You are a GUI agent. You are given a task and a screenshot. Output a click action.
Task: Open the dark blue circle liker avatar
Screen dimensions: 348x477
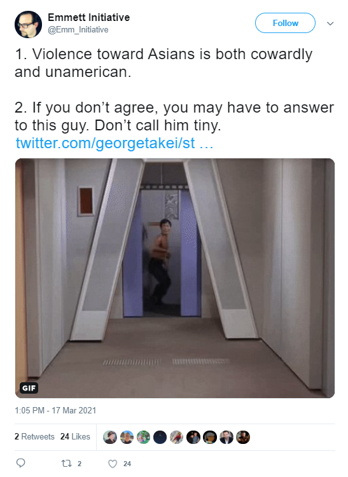click(160, 437)
